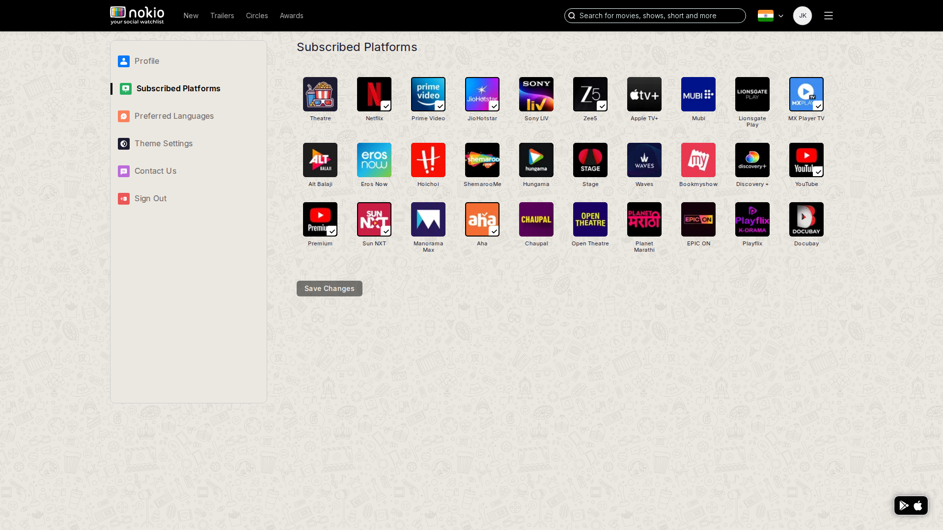943x530 pixels.
Task: Uncheck the Netflix subscription
Action: click(x=374, y=94)
